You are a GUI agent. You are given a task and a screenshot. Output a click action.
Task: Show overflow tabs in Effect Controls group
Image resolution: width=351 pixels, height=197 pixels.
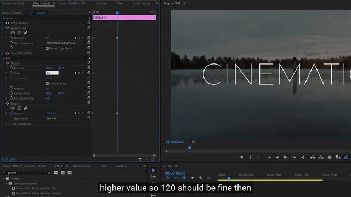tap(157, 3)
